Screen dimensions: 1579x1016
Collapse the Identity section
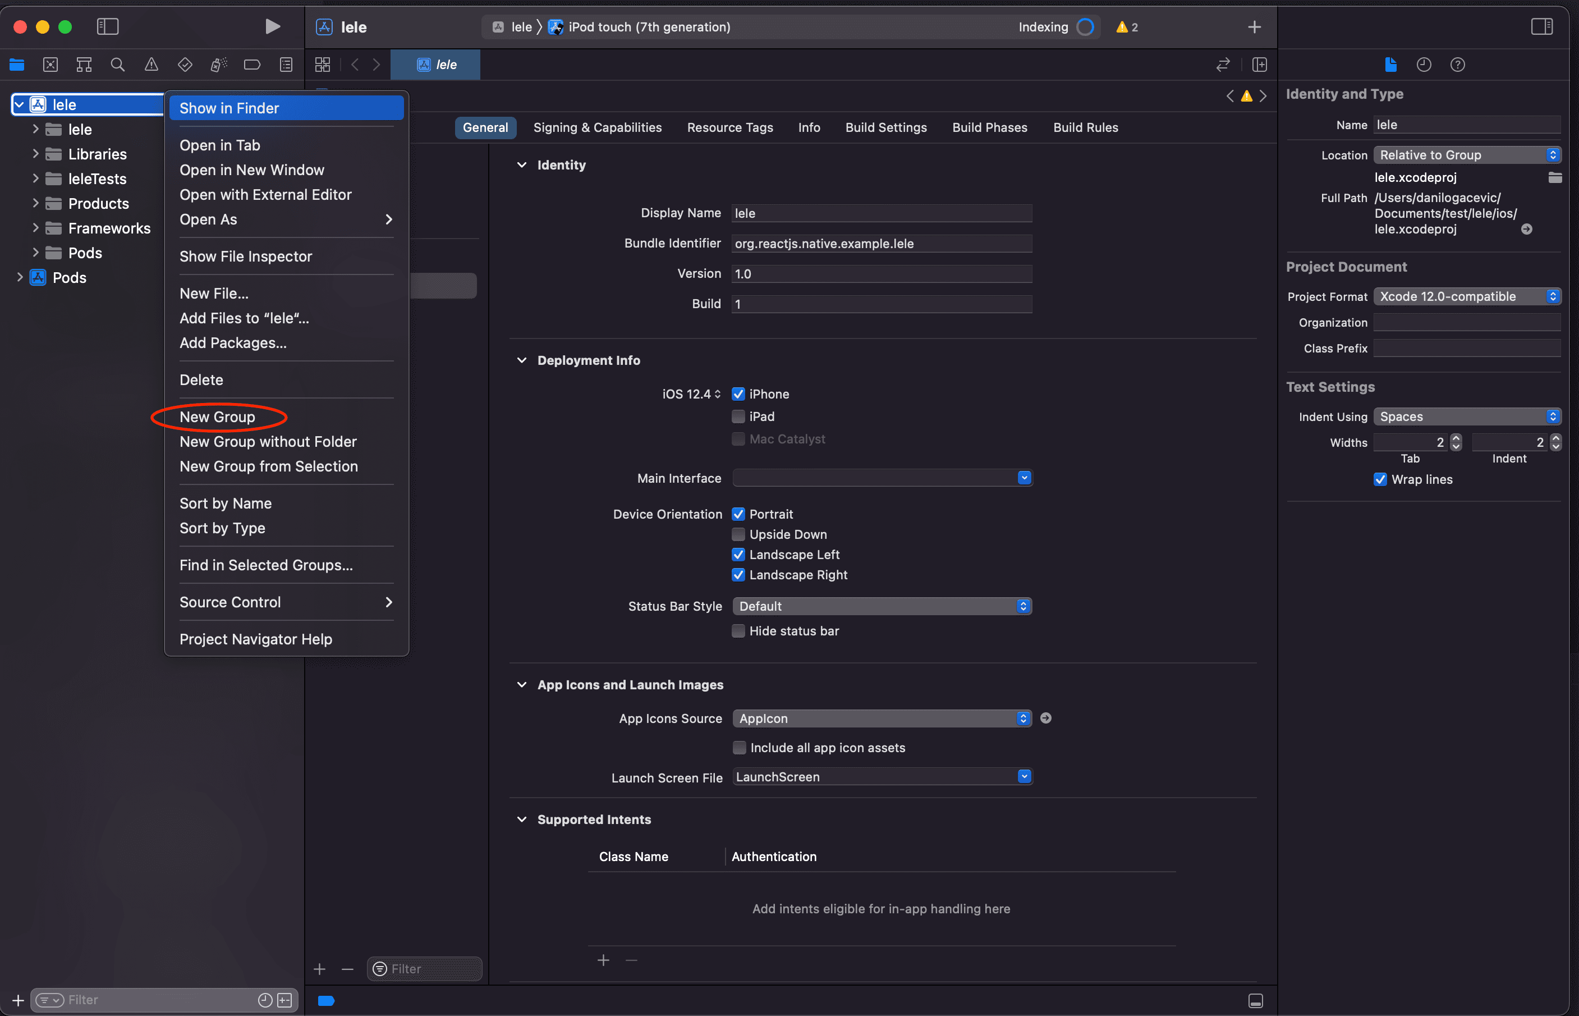pyautogui.click(x=521, y=165)
